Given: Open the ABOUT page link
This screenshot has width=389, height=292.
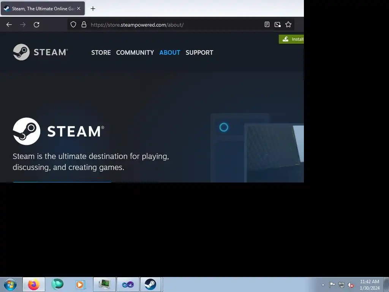Looking at the screenshot, I should click(170, 52).
